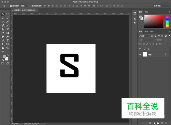The width and height of the screenshot is (171, 125).
Task: Hide the 背景 background layer
Action: tap(140, 54)
